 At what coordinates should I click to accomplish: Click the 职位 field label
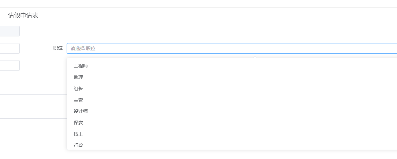[58, 48]
